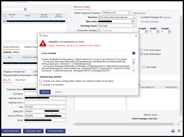Switch to Shipment Details tab
The width and height of the screenshot is (184, 137).
point(82,7)
